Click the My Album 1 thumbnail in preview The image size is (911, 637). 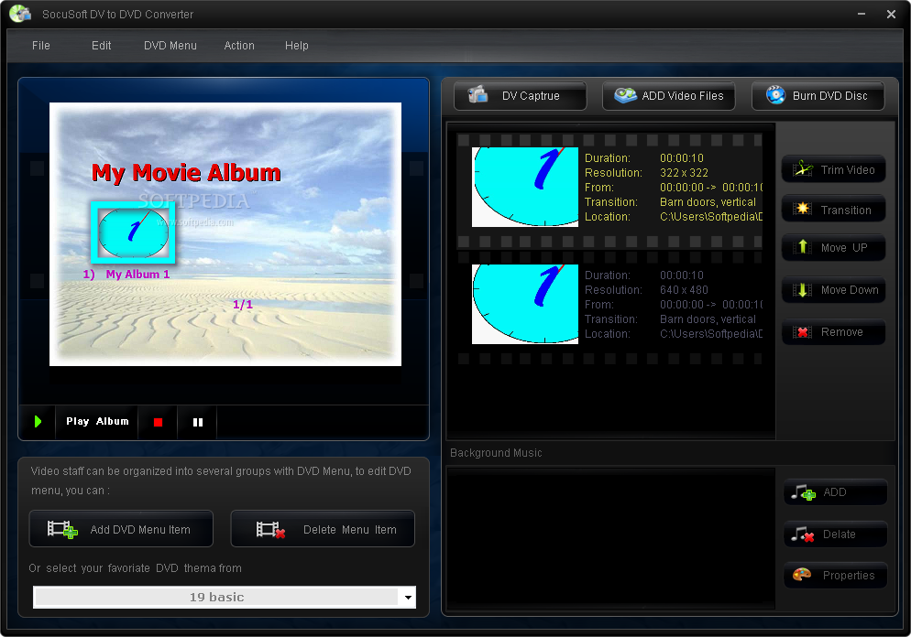pos(133,232)
